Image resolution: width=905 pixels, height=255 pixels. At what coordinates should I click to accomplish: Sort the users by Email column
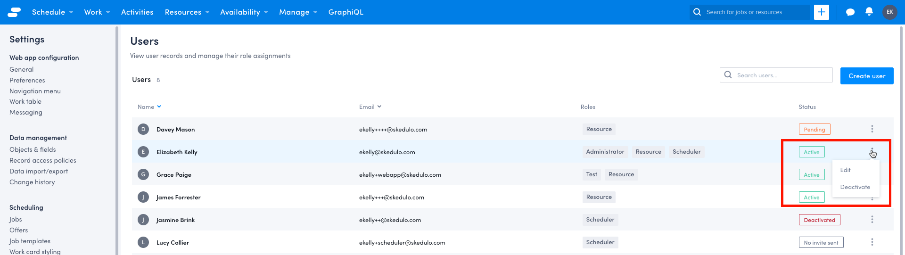point(370,107)
